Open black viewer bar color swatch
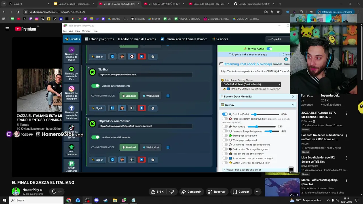This screenshot has width=363, height=204. tap(291, 169)
